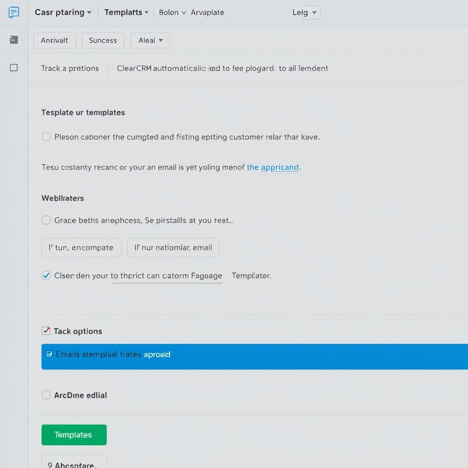This screenshot has height=468, width=468.
Task: Open the Templatts dropdown menu
Action: pyautogui.click(x=126, y=12)
